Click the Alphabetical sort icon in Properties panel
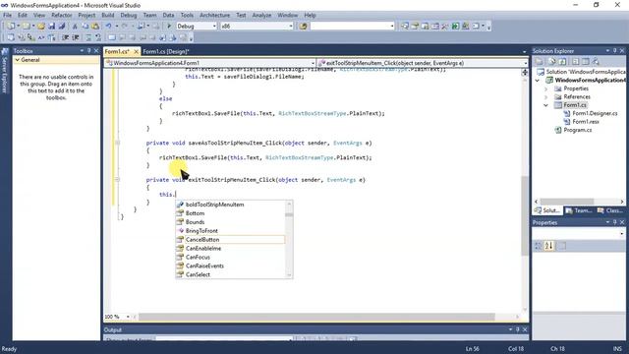The image size is (629, 354). click(x=548, y=246)
